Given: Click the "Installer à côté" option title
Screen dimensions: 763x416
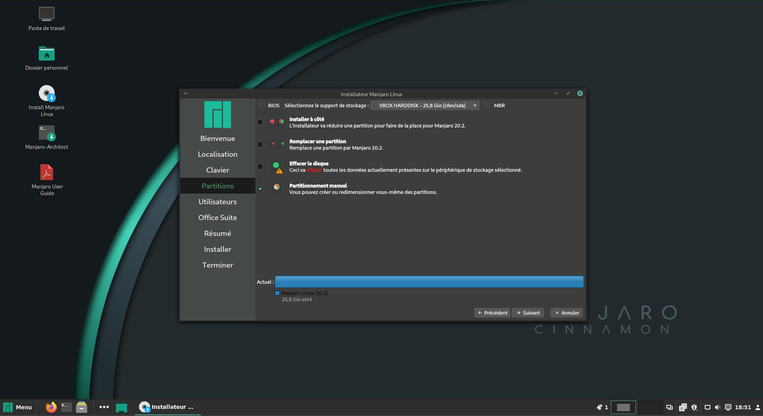Looking at the screenshot, I should point(306,119).
